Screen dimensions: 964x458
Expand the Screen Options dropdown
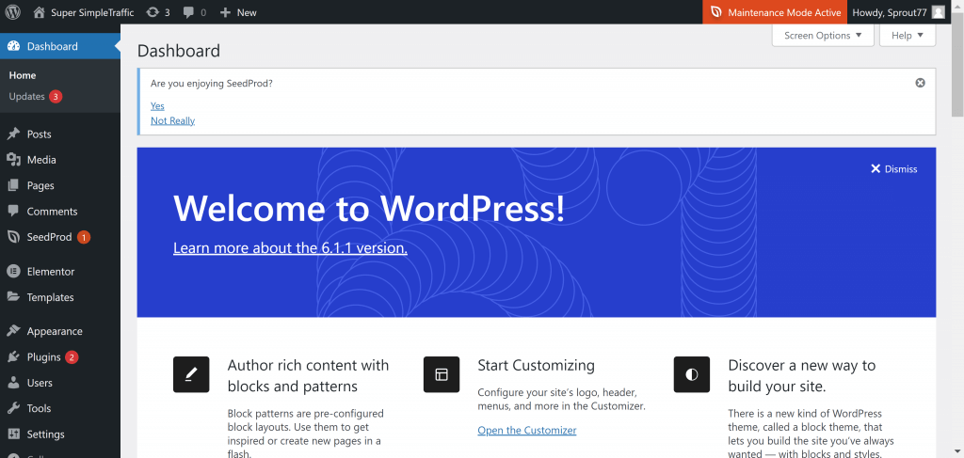click(x=823, y=36)
